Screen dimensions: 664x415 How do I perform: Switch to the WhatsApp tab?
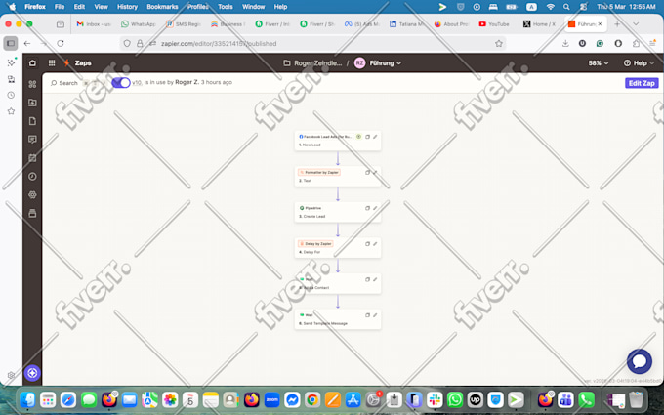139,24
